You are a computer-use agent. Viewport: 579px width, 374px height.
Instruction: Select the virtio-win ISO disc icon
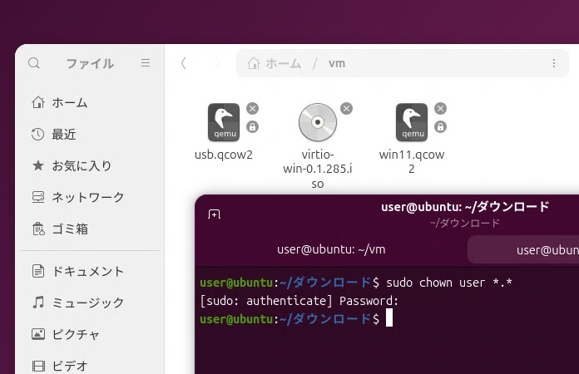[x=318, y=123]
